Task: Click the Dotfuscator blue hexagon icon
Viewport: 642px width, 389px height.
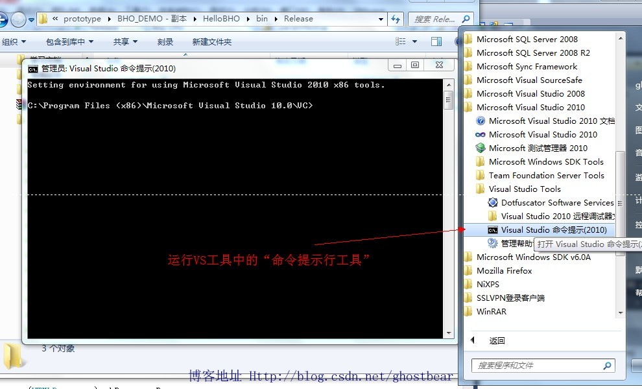Action: click(493, 203)
